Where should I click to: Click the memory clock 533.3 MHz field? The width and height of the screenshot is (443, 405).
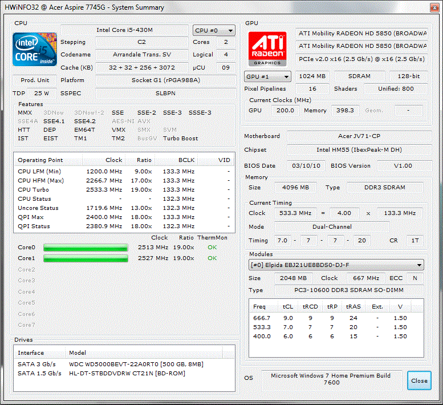[295, 213]
